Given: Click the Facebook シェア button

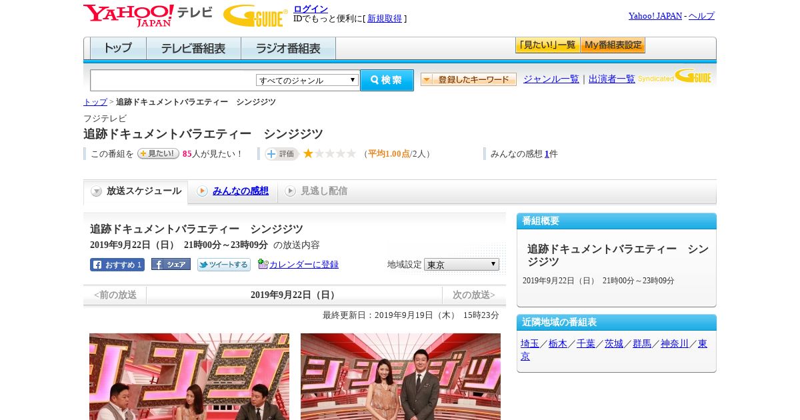Looking at the screenshot, I should point(171,265).
